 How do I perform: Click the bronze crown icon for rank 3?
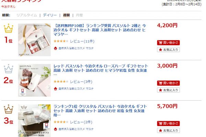[x=9, y=109]
